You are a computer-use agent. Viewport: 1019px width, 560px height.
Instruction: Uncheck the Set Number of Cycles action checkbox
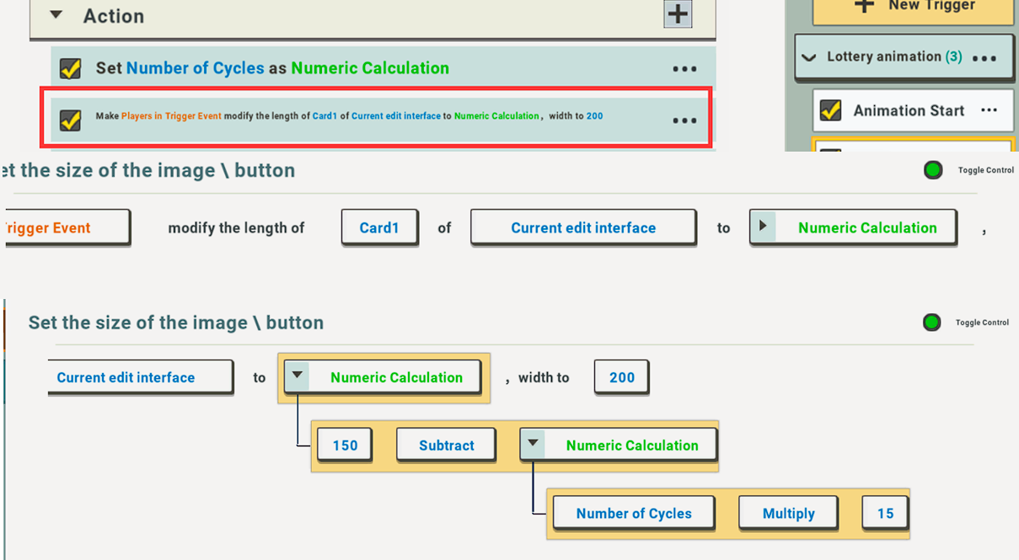[71, 68]
